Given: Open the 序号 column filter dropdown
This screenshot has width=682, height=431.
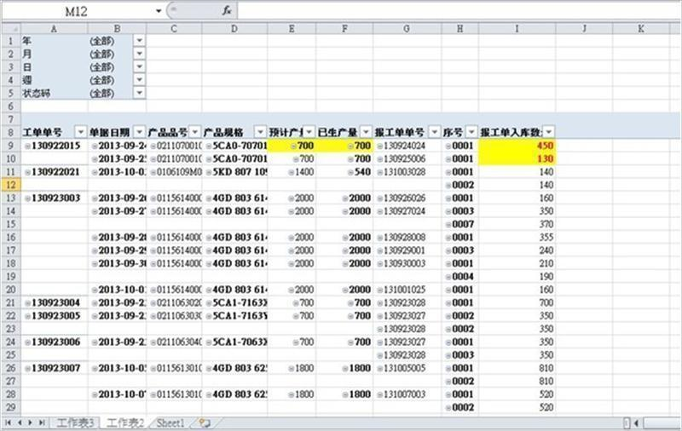Looking at the screenshot, I should pos(471,132).
